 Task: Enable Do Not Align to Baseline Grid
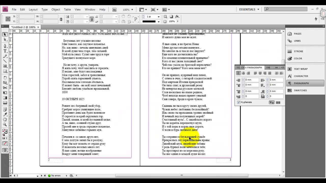[272, 102]
